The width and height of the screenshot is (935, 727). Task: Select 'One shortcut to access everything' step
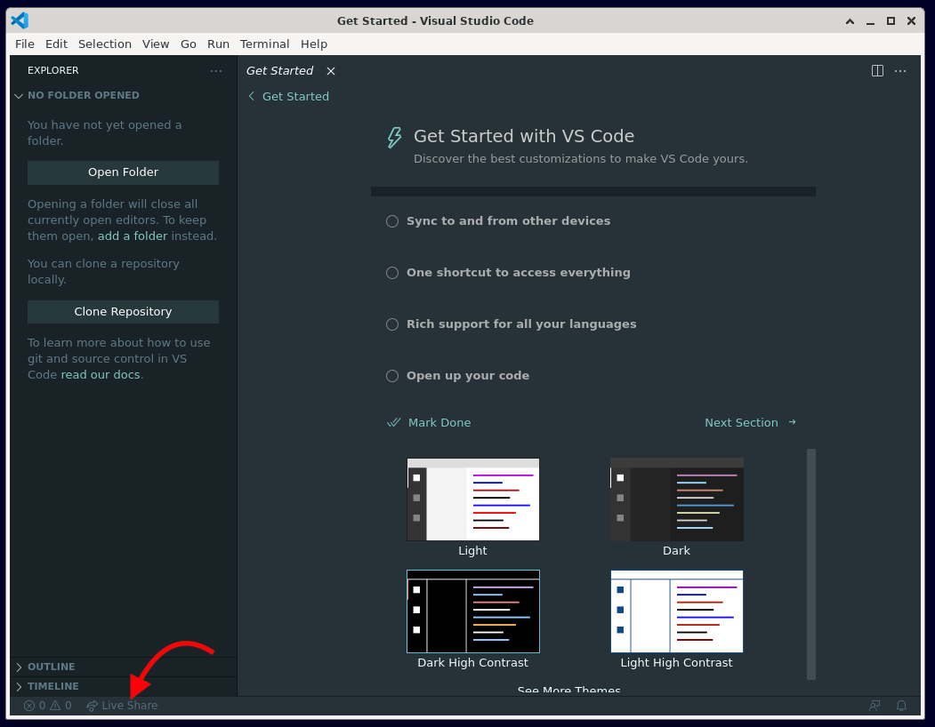pos(518,273)
